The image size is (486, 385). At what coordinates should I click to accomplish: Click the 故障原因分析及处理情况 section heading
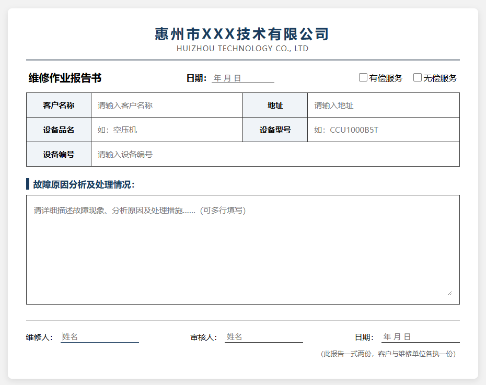click(x=84, y=184)
